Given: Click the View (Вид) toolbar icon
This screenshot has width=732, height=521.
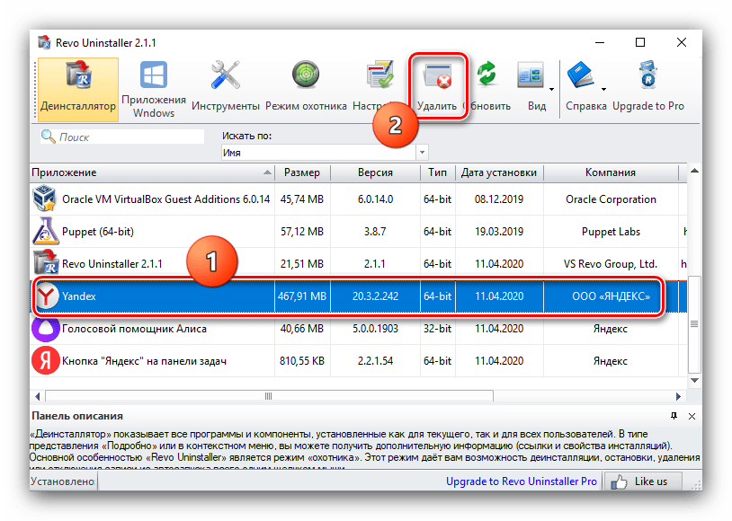Looking at the screenshot, I should pos(534,88).
